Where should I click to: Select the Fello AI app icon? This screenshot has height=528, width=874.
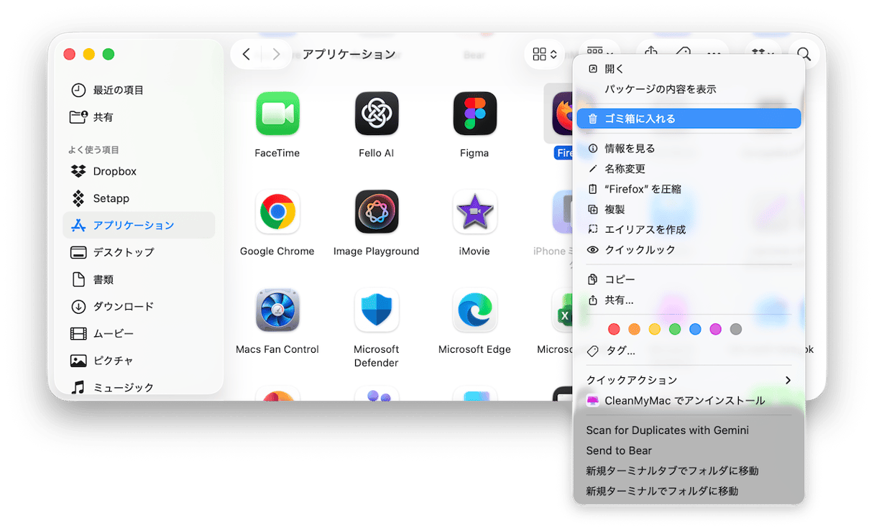377,114
